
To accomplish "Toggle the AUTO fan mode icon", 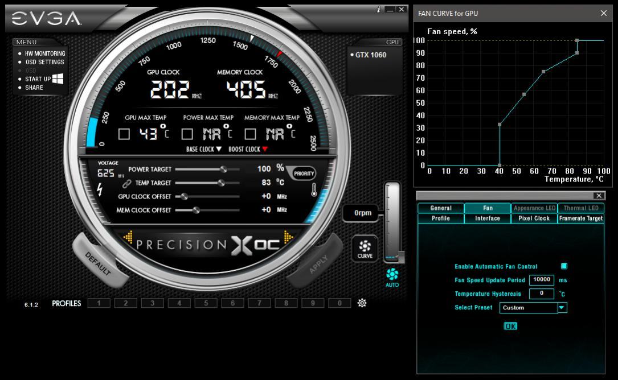I will pyautogui.click(x=392, y=277).
